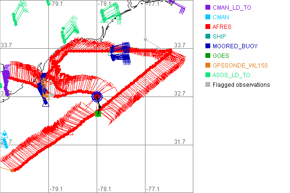Select the light green ASOS_LD_TO legend swatch
This screenshot has width=290, height=193.
(208, 75)
